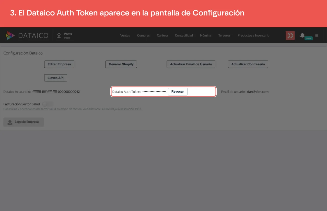Viewport: 327px width, 211px height.
Task: Click the Generar Shopify button
Action: [x=121, y=64]
